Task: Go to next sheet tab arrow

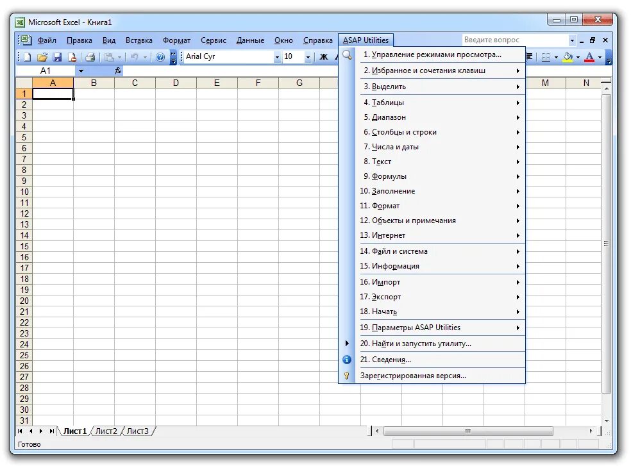Action: pos(41,431)
